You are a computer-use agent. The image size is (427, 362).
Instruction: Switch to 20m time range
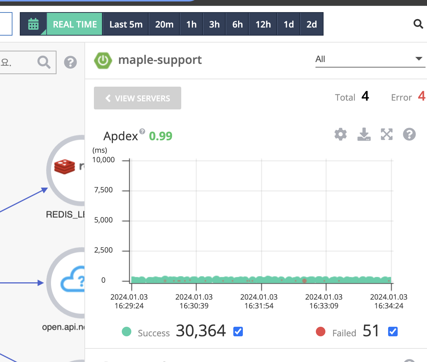pyautogui.click(x=164, y=24)
